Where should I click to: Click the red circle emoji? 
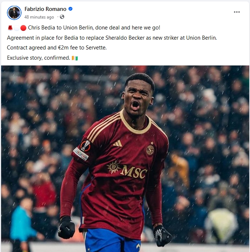[23, 28]
